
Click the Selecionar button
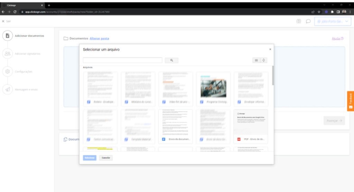tap(90, 158)
